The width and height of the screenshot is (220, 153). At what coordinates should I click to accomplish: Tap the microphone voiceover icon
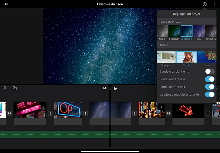coord(5,88)
